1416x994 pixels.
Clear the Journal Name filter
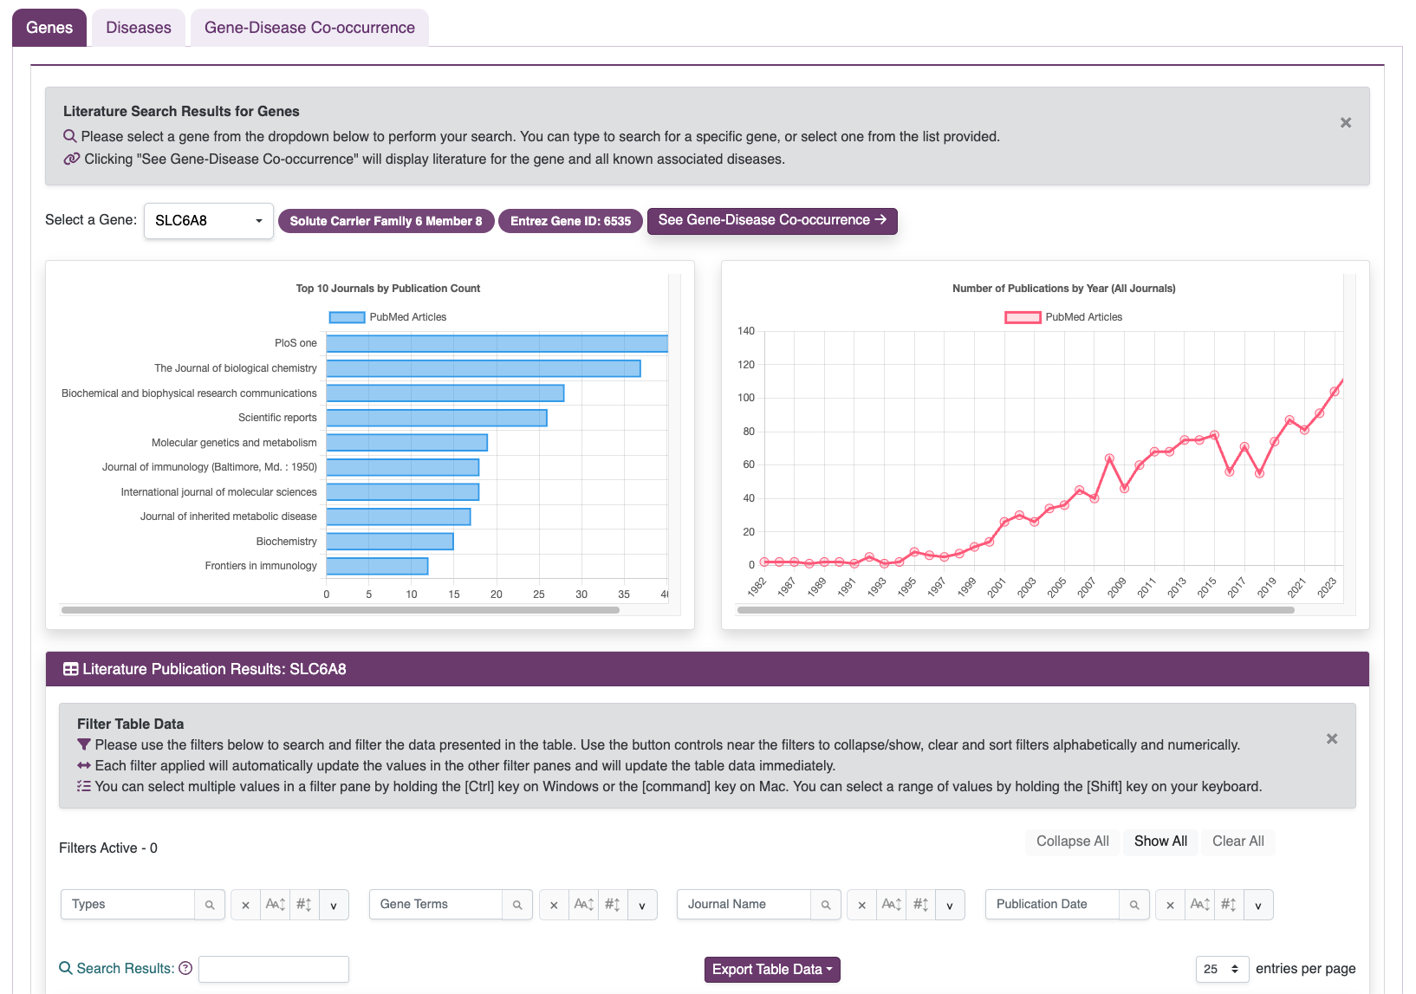[x=861, y=904]
